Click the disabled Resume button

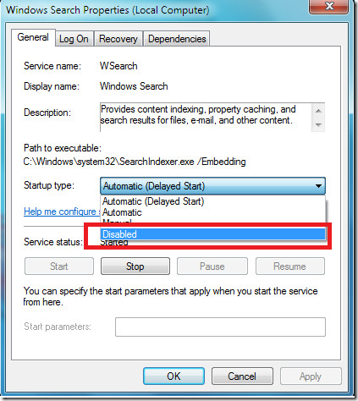pos(290,266)
